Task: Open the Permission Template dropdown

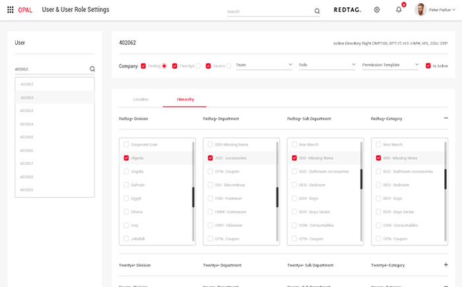Action: click(390, 65)
